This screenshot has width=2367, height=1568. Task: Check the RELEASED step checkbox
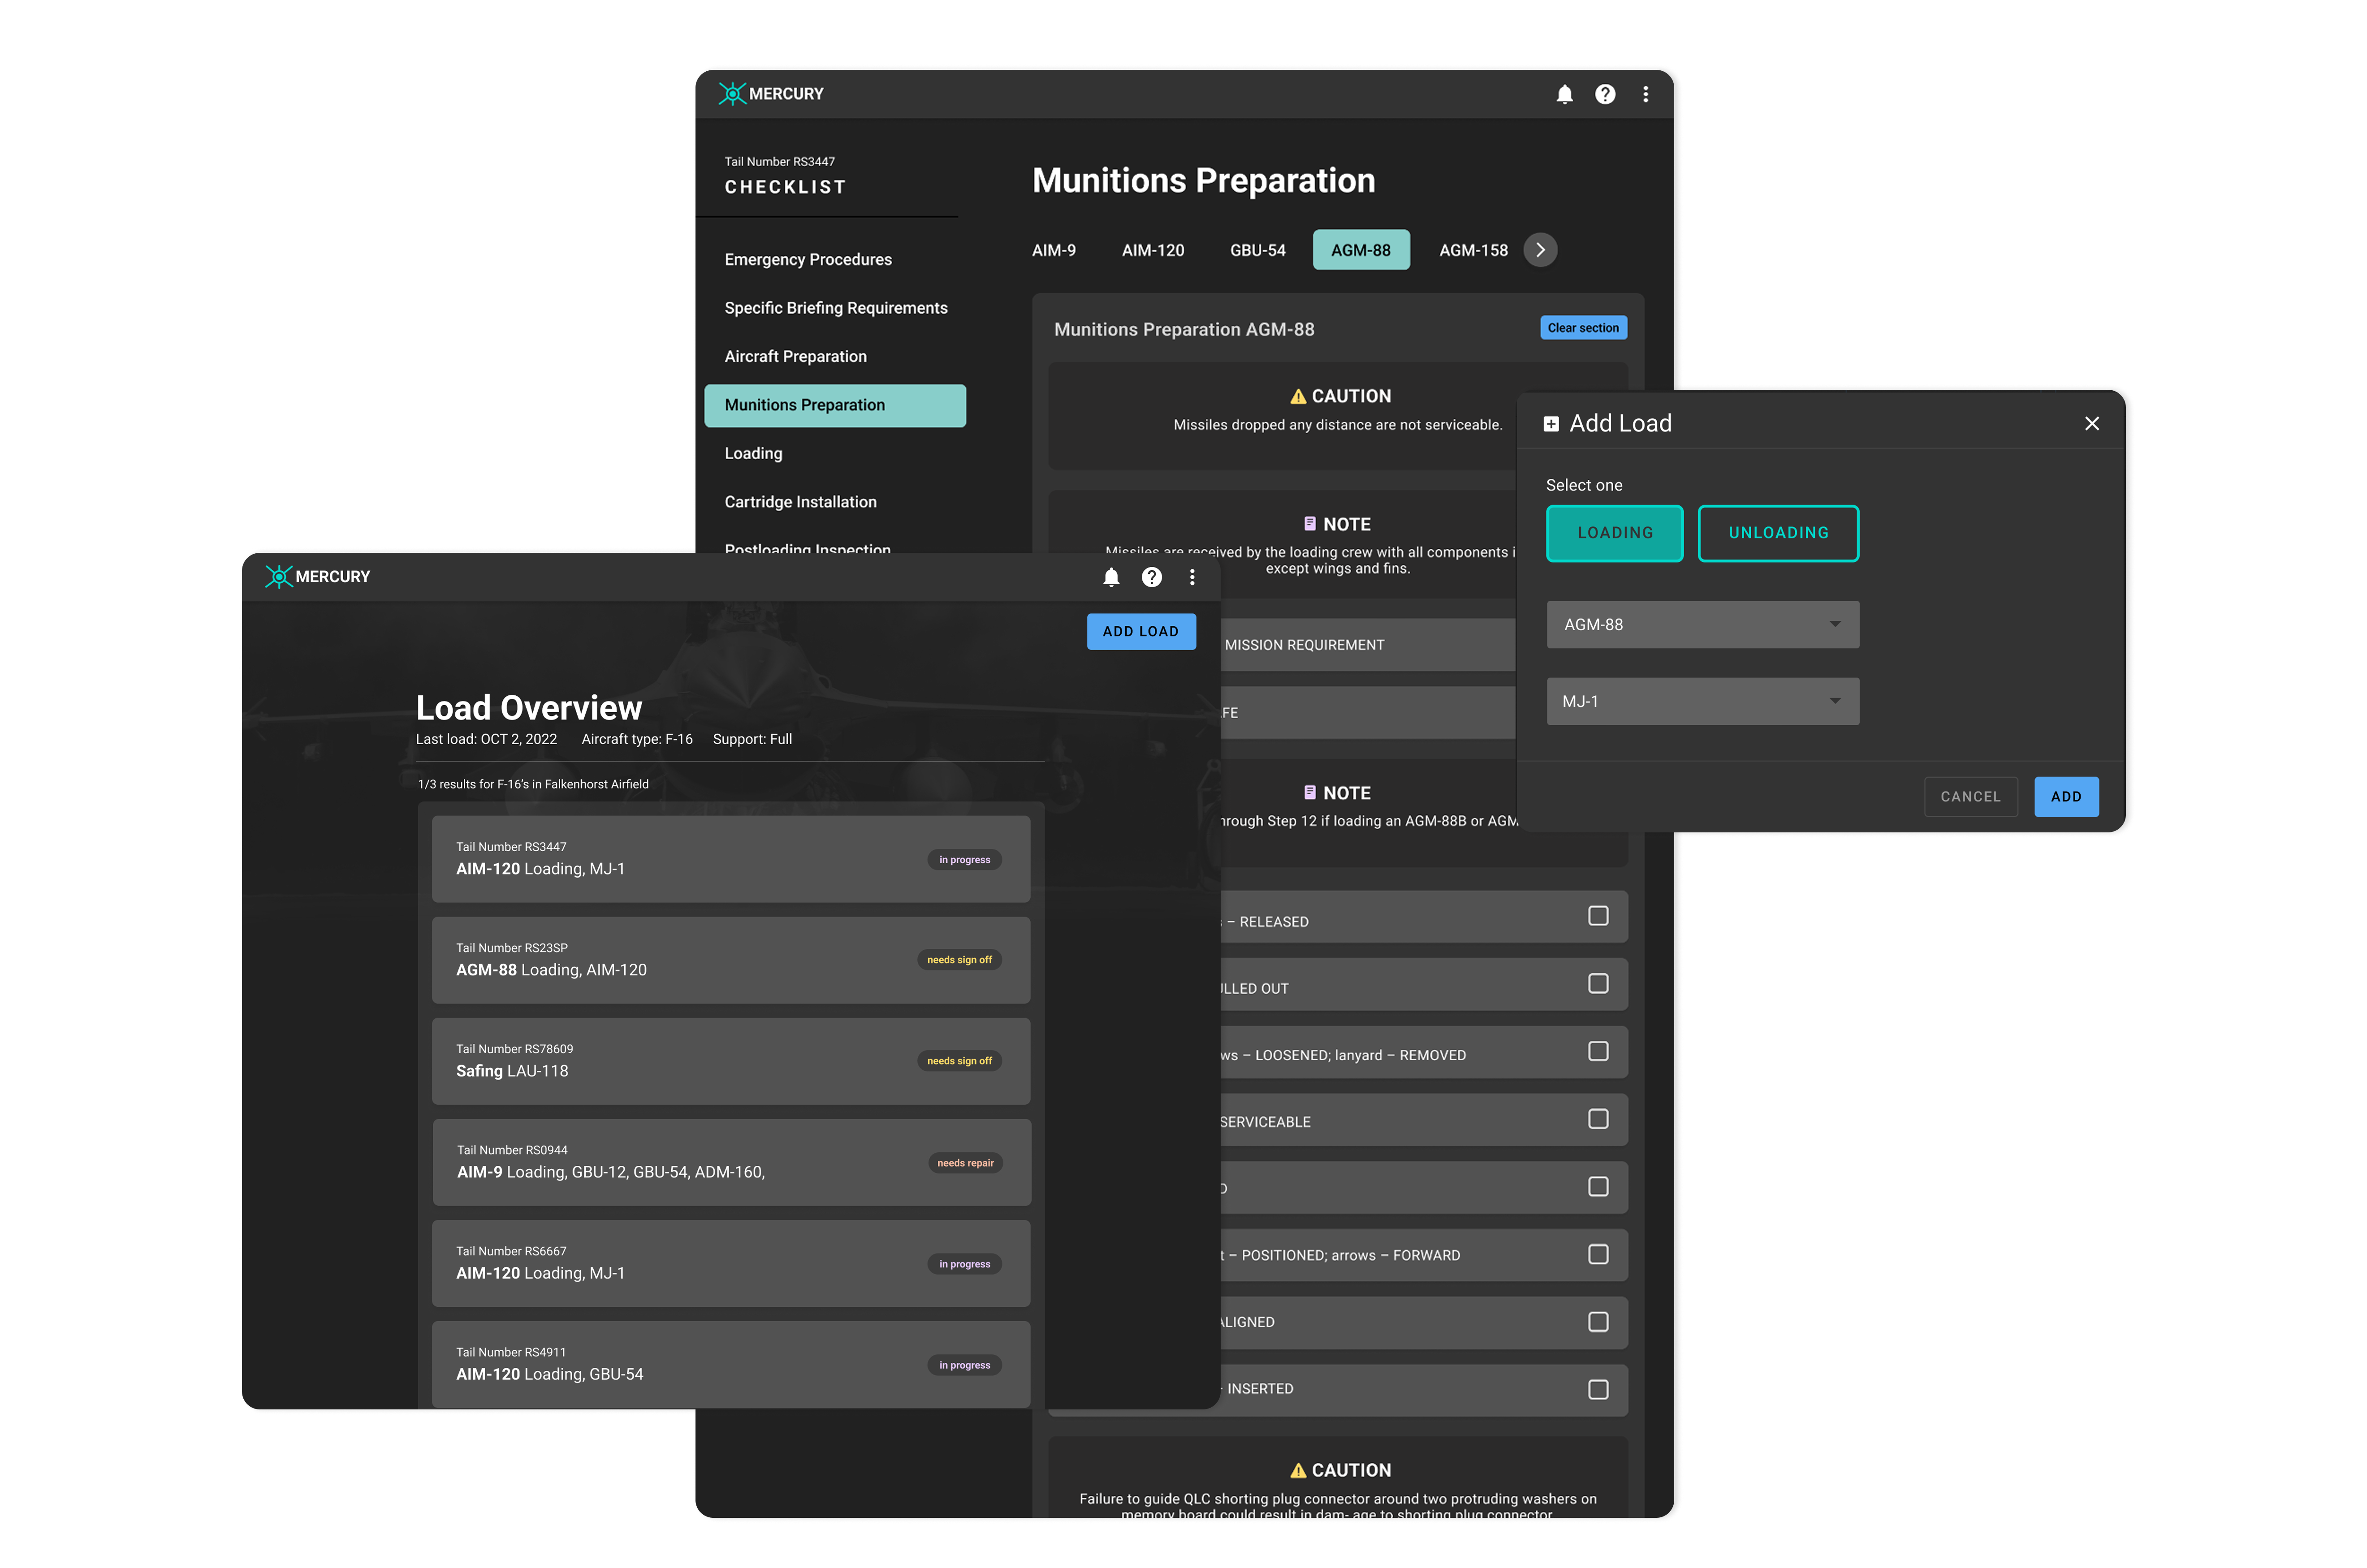[x=1598, y=916]
